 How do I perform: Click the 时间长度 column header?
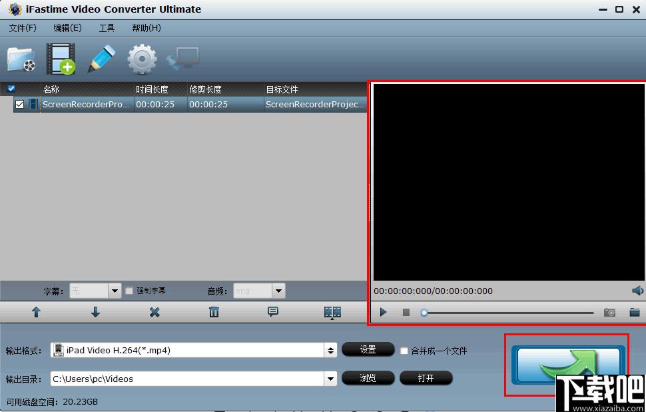click(152, 89)
